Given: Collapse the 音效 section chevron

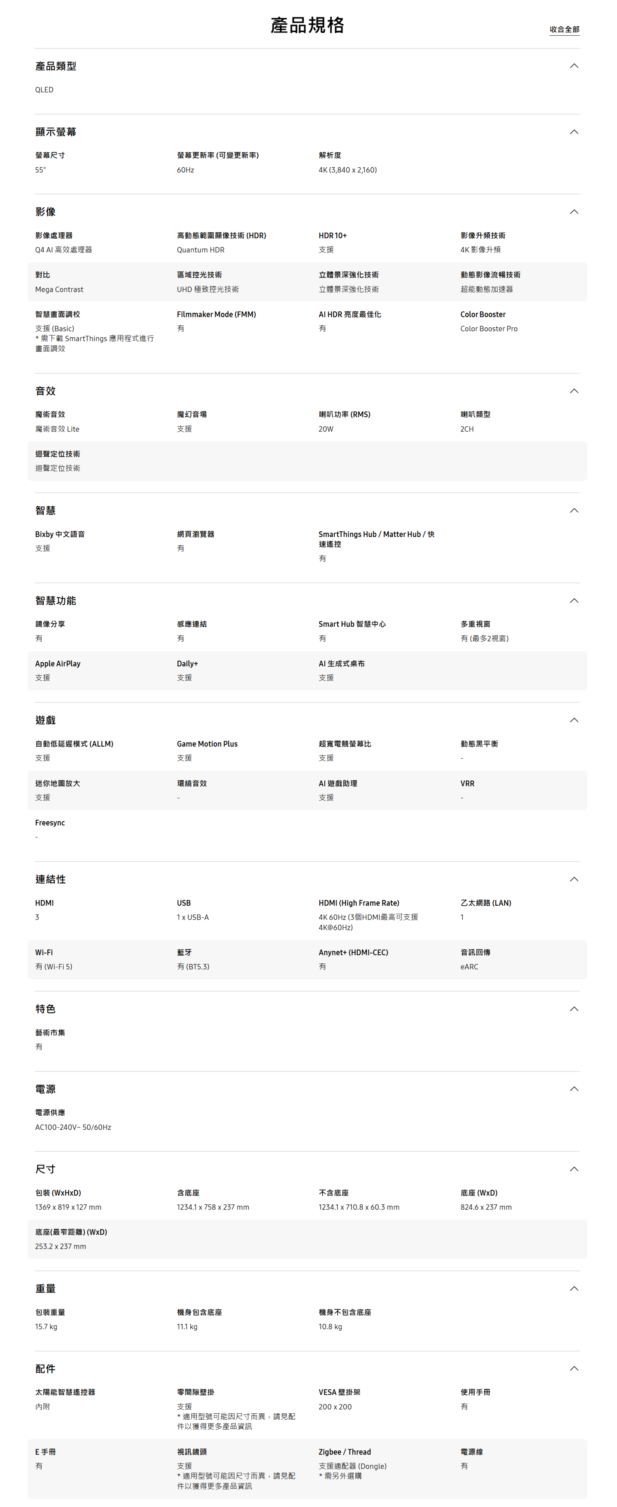Looking at the screenshot, I should [x=574, y=391].
